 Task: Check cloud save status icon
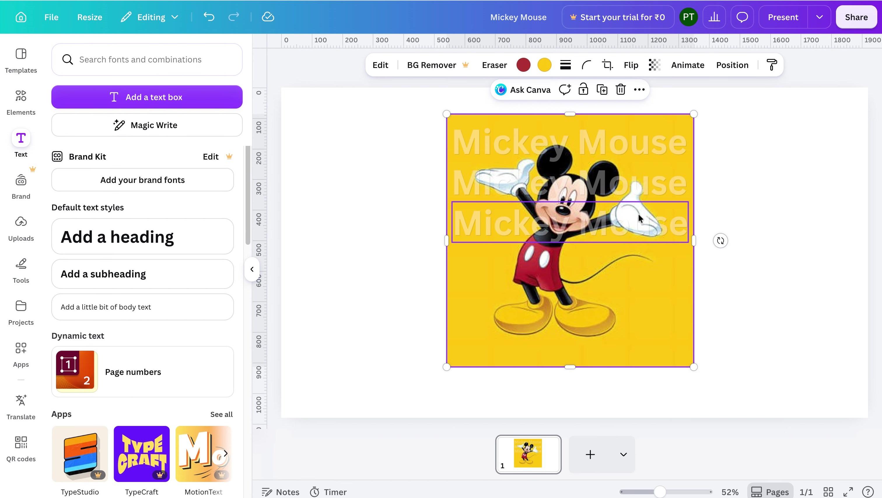click(268, 17)
